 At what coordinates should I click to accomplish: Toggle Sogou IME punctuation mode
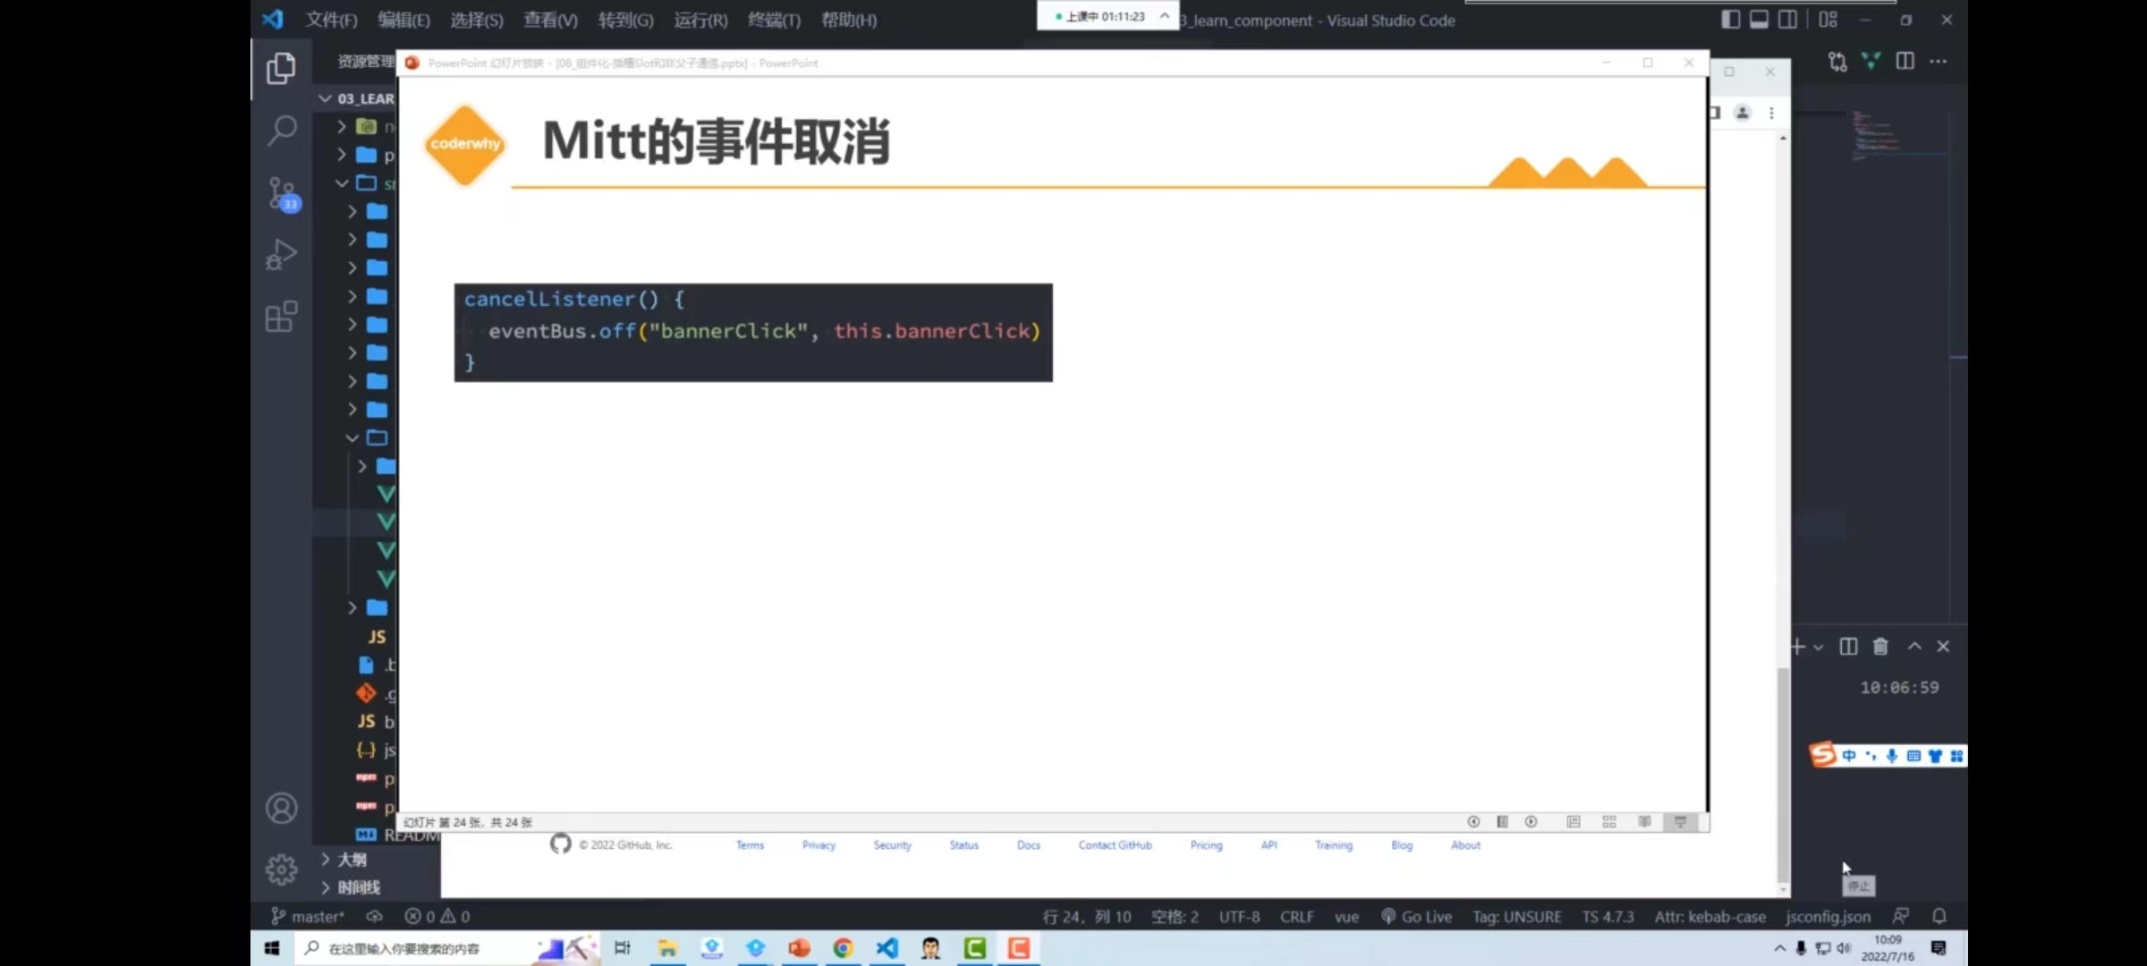1871,756
